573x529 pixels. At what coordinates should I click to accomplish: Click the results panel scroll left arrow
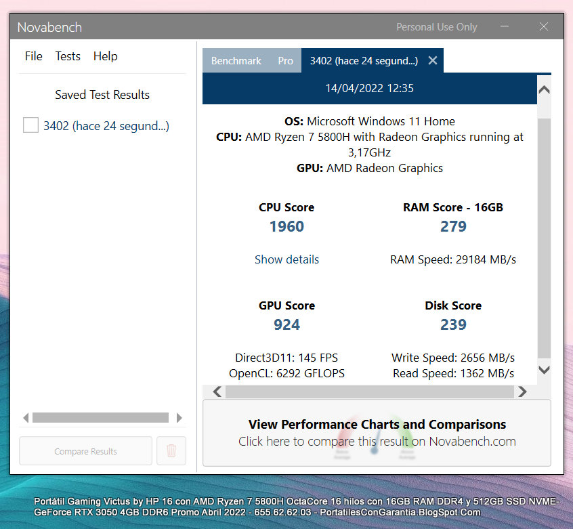[217, 392]
